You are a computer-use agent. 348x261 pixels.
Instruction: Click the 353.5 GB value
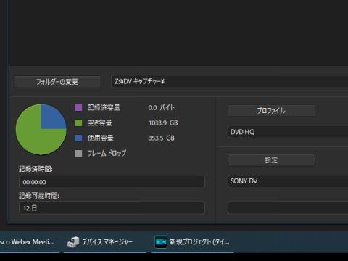pos(162,138)
